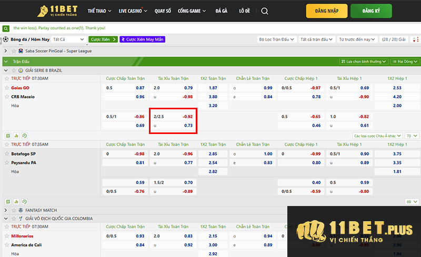Favorite the Goias GO team with its star
Screen dimensions: 421x257
[x=7, y=88]
